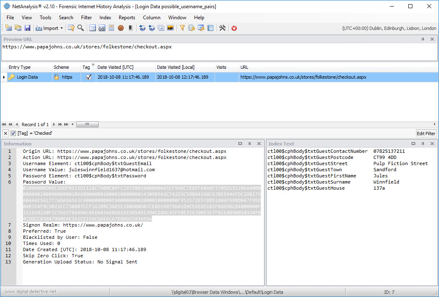Click the Edit Filter button
The image size is (439, 297).
pyautogui.click(x=426, y=134)
